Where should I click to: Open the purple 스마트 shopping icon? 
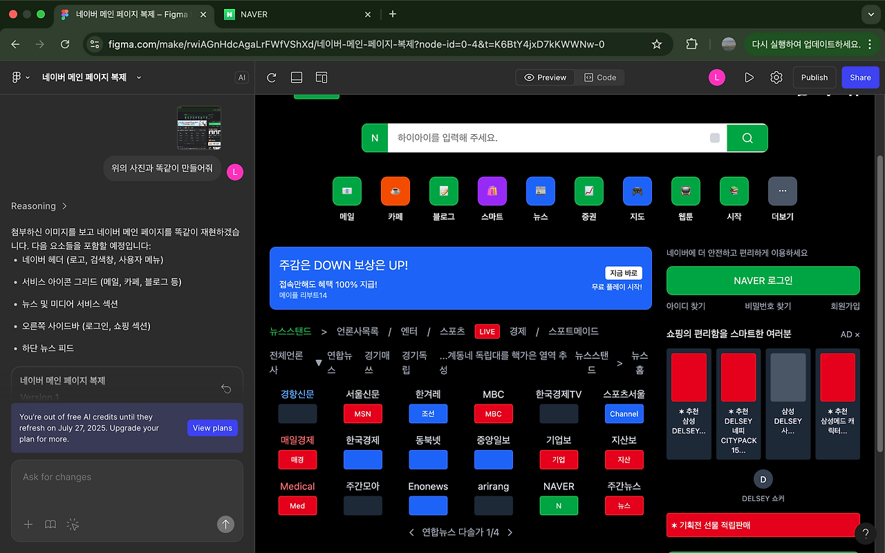click(x=492, y=191)
